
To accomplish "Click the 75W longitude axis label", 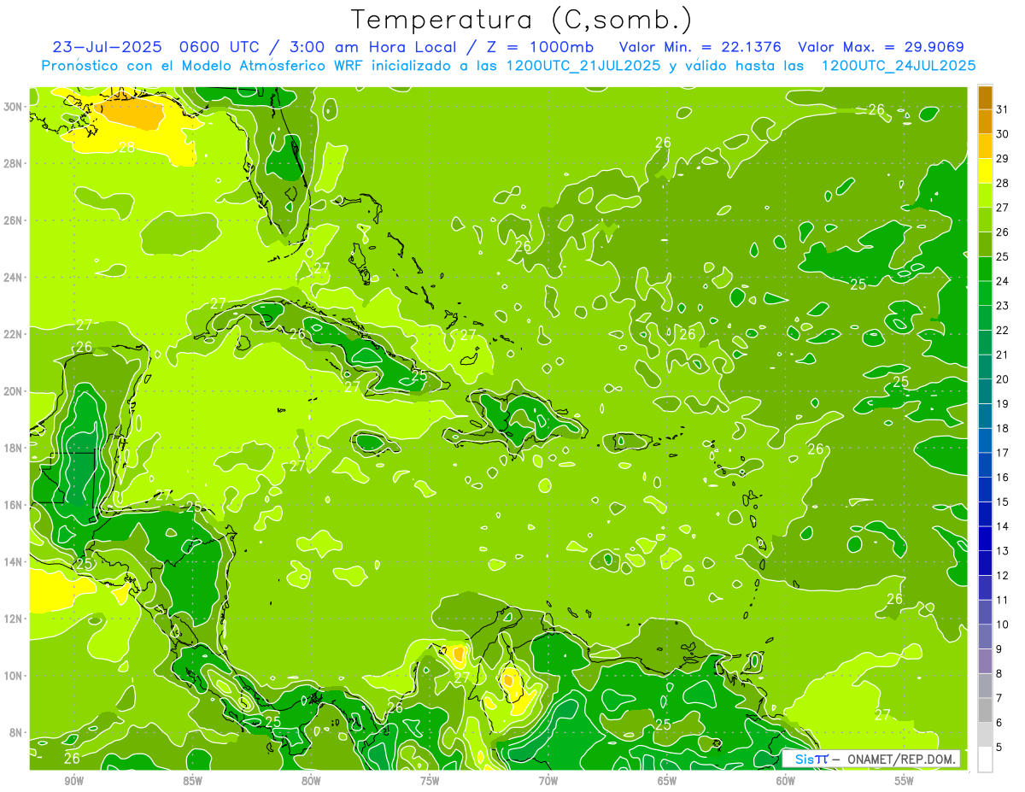I will tap(429, 782).
